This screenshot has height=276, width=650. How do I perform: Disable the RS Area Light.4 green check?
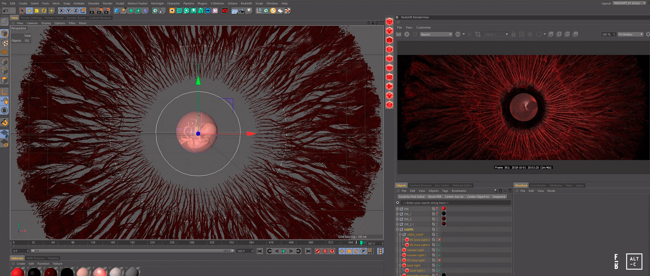coord(439,245)
